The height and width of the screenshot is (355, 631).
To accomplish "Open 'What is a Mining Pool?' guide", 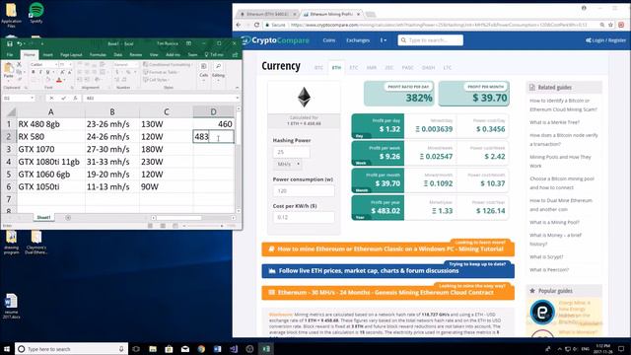I will click(554, 222).
